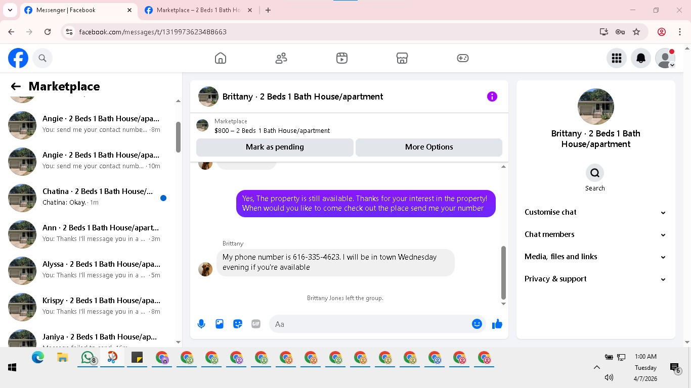The image size is (691, 388).
Task: Reload the page
Action: tap(48, 32)
